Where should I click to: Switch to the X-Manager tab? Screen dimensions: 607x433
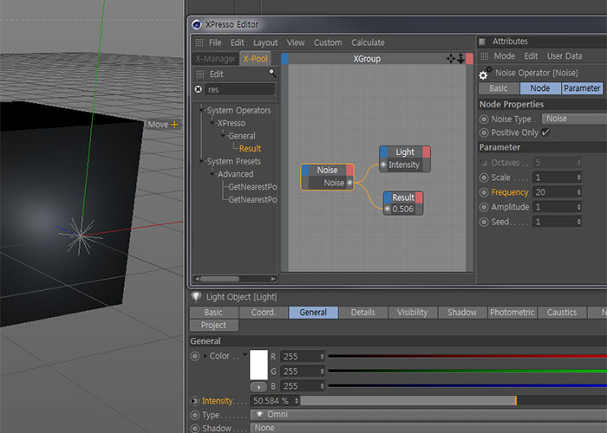click(x=215, y=59)
